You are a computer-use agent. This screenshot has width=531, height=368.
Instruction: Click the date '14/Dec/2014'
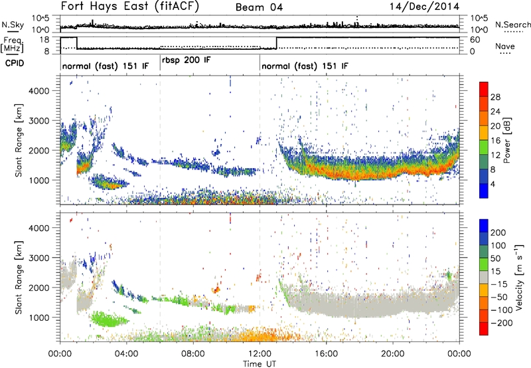coord(424,7)
